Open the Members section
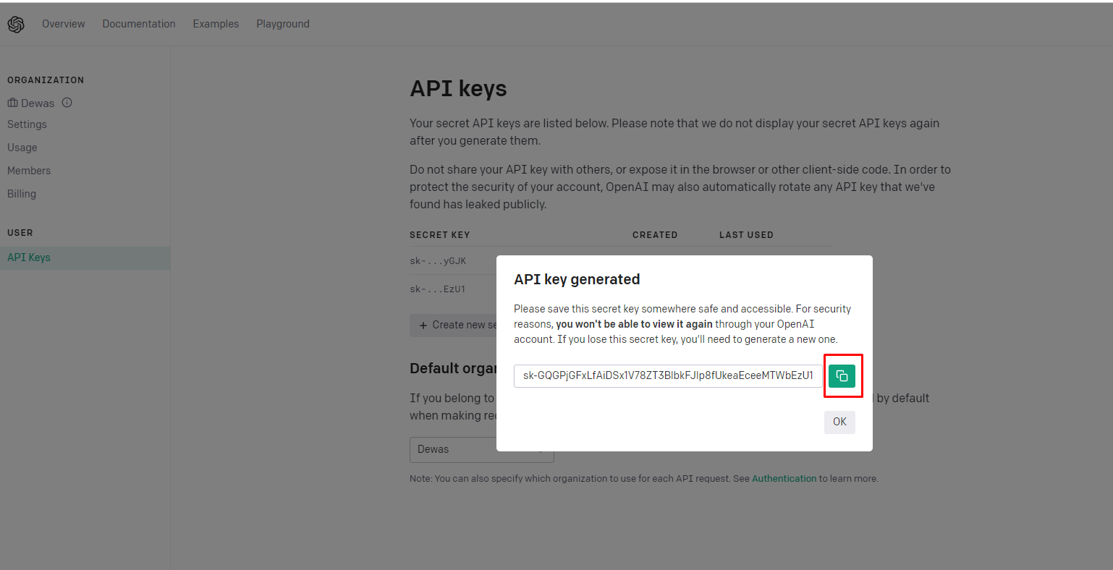This screenshot has width=1113, height=570. [x=29, y=171]
